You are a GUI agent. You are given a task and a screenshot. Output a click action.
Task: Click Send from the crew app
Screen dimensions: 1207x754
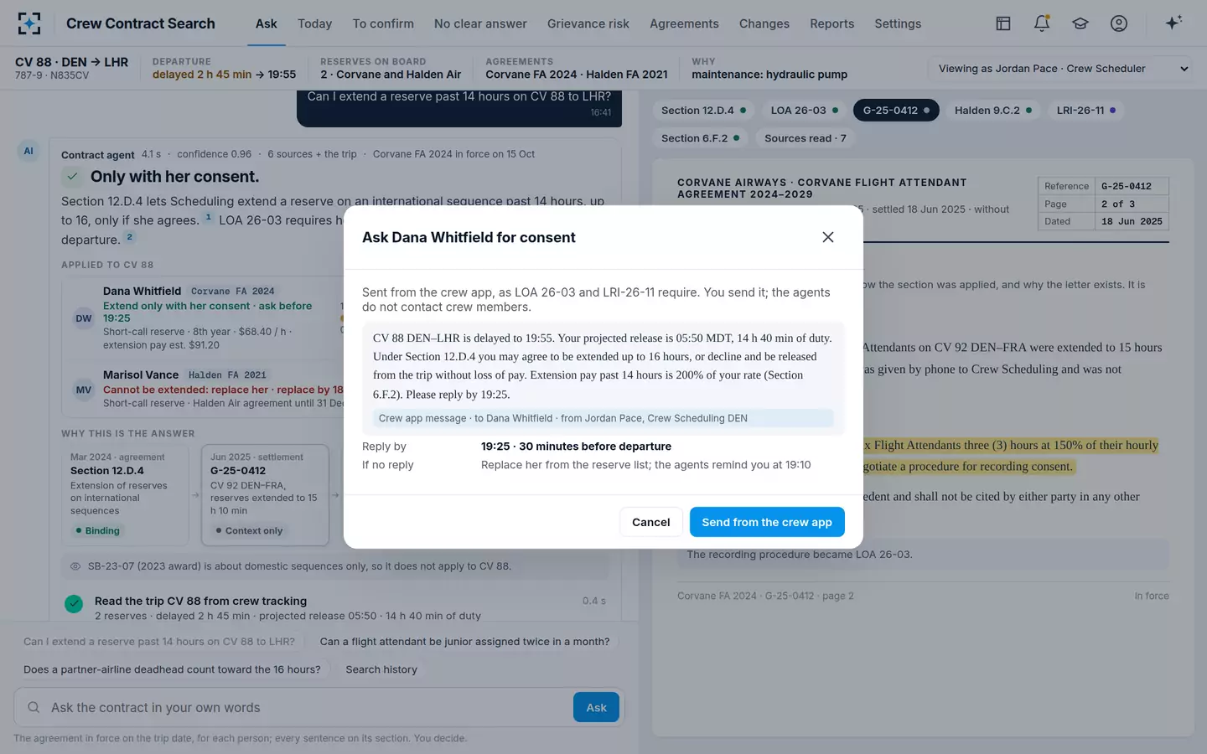click(767, 522)
